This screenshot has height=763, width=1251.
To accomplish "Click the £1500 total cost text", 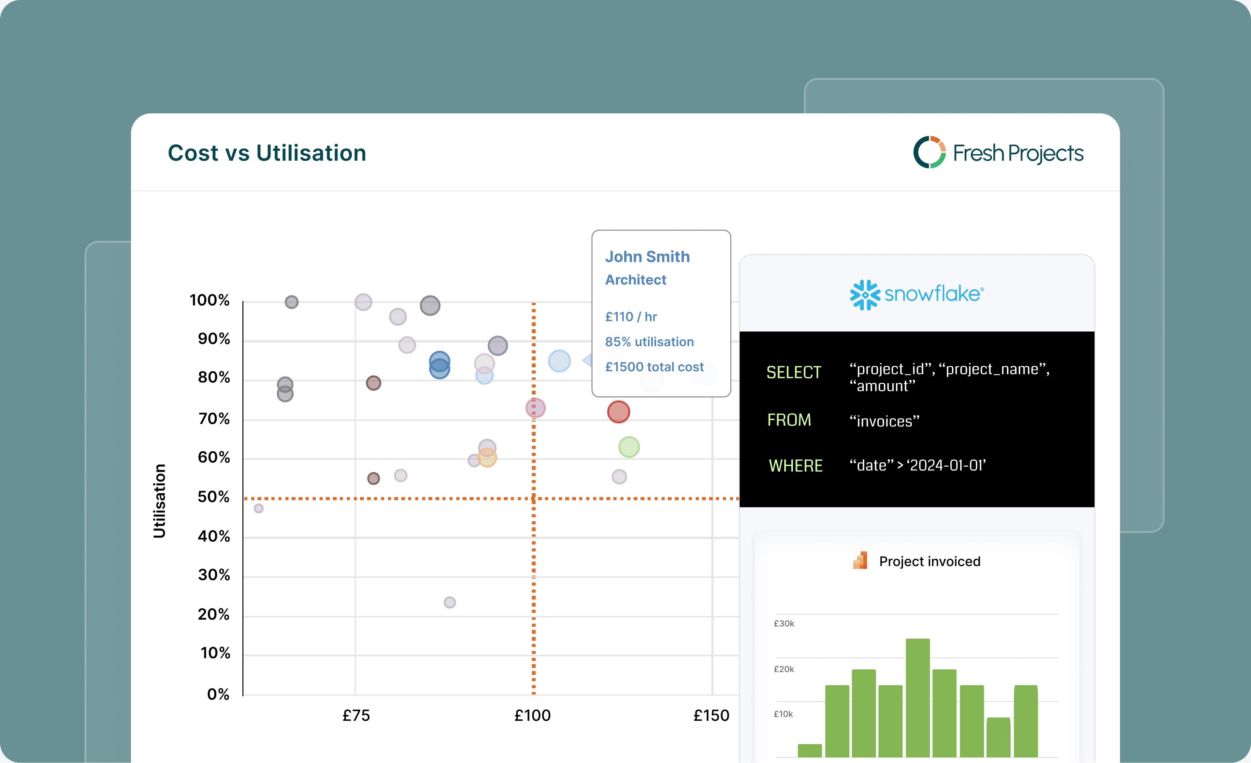I will tap(654, 367).
